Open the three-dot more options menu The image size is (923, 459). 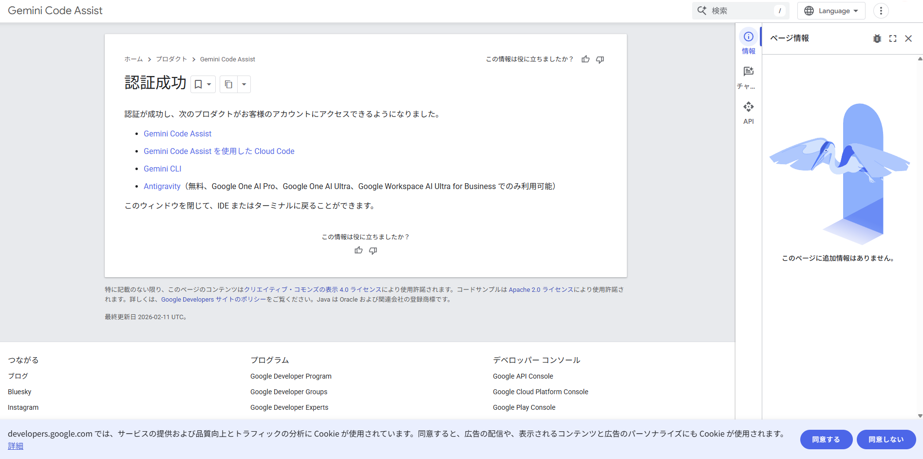pyautogui.click(x=881, y=11)
